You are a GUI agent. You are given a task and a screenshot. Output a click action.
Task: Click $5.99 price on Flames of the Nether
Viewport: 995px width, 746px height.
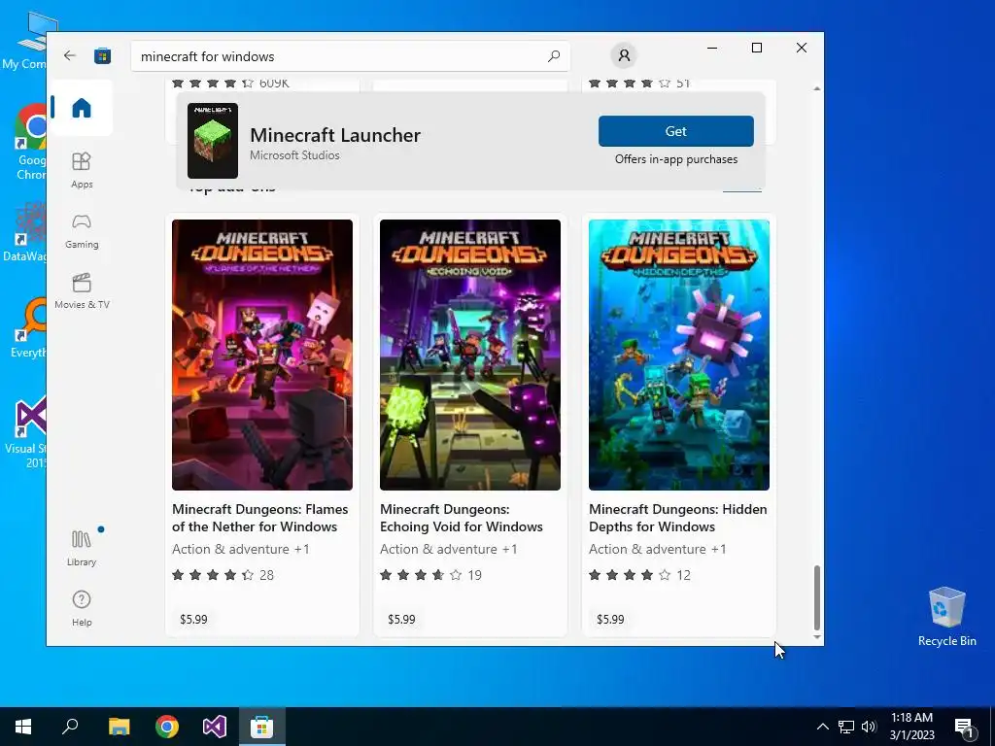[x=193, y=619]
